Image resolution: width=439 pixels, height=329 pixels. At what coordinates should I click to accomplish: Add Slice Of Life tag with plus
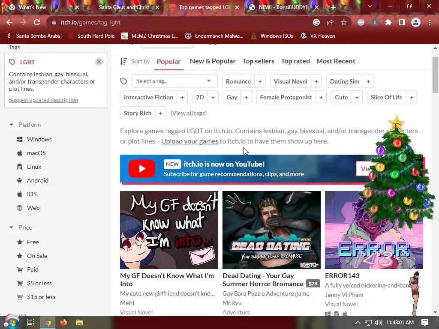click(x=412, y=97)
